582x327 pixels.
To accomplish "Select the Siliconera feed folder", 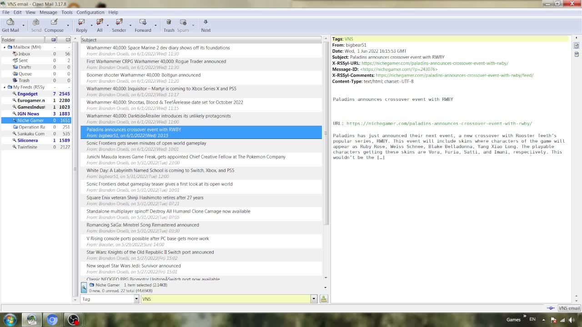I will point(27,140).
